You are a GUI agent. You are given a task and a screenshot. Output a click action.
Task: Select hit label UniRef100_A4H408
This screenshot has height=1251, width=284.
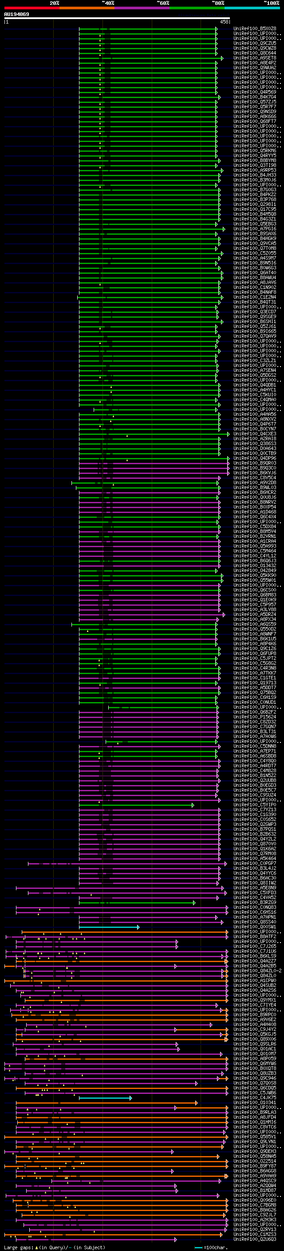255,1024
